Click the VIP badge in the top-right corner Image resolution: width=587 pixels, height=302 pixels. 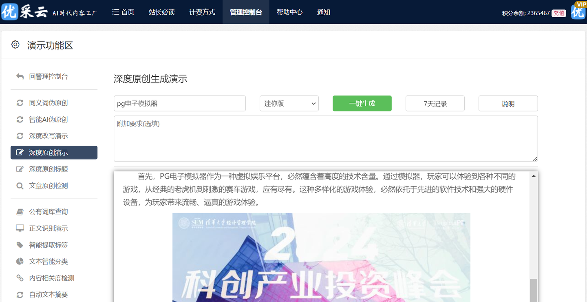580,5
